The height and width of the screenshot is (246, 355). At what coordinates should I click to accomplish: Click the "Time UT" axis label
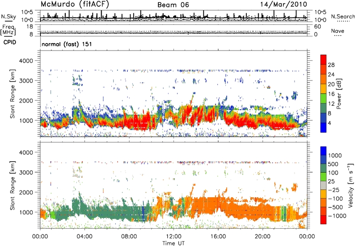(174, 243)
